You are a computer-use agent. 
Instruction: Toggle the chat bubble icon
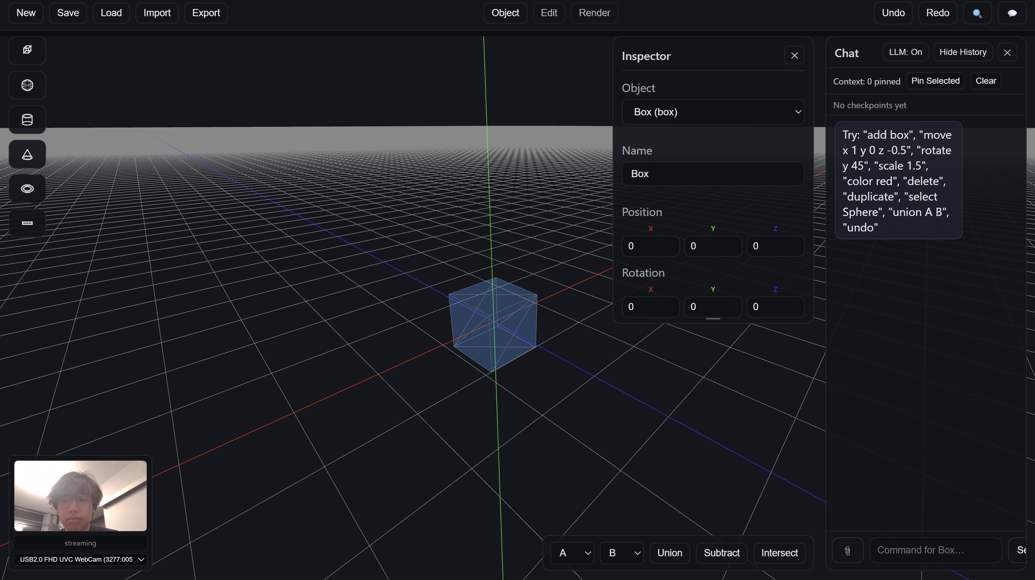pos(1012,13)
